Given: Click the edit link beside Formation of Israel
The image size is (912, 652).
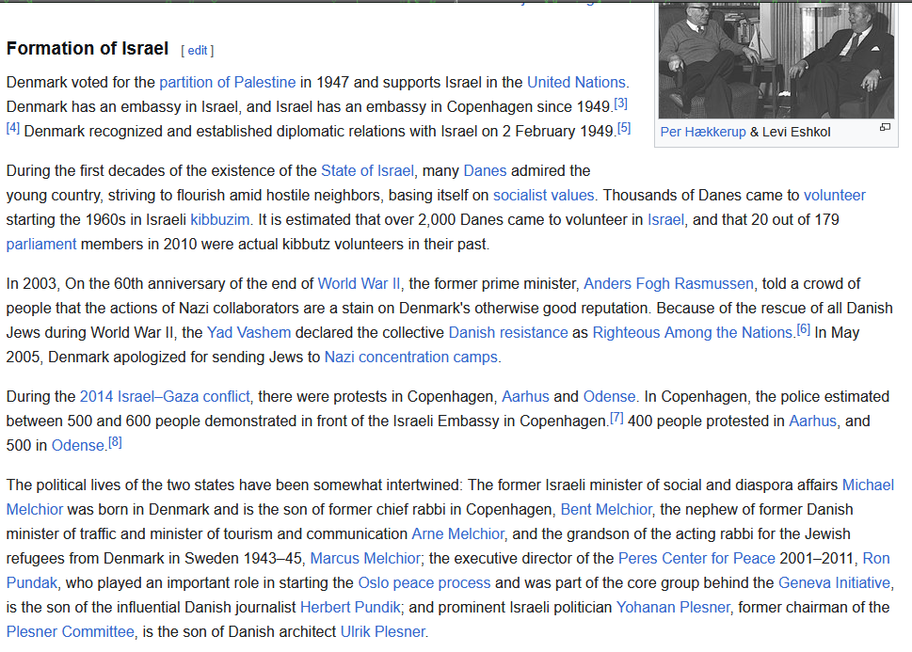Looking at the screenshot, I should [x=197, y=51].
